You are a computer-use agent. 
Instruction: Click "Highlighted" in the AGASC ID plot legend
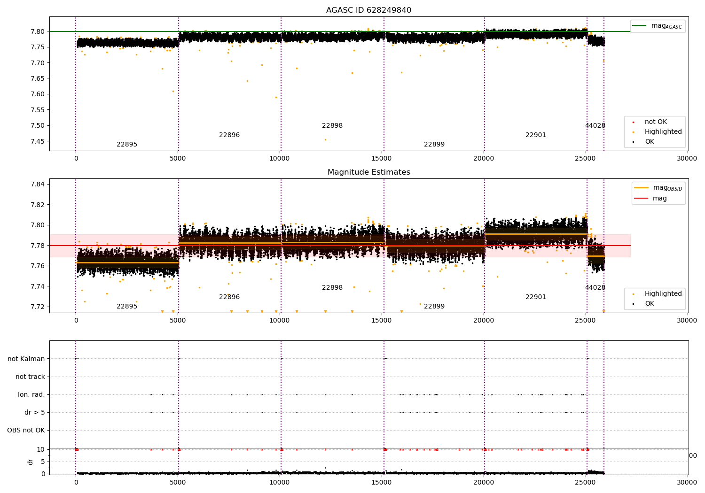pos(663,132)
